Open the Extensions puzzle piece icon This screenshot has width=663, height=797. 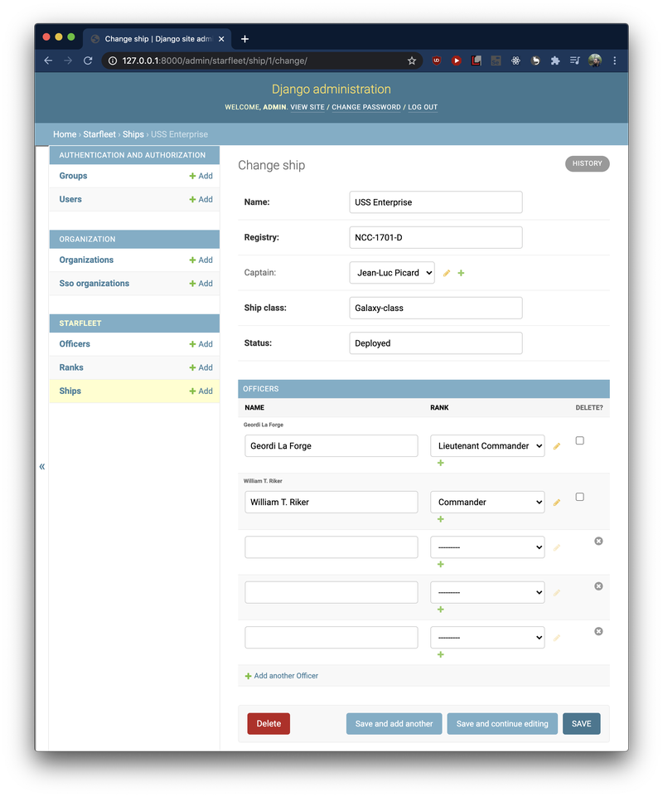tap(555, 61)
